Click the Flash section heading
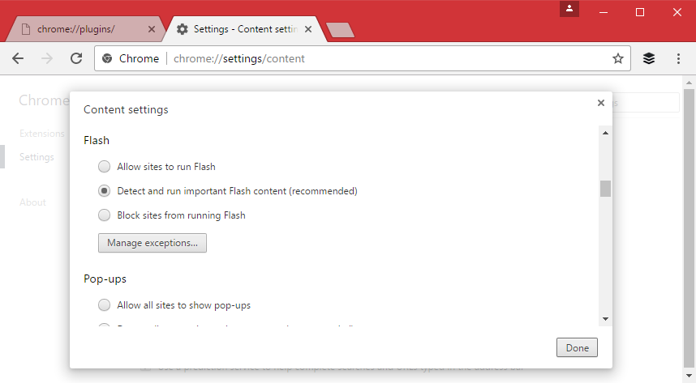Viewport: 696px width, 383px height. click(x=97, y=141)
